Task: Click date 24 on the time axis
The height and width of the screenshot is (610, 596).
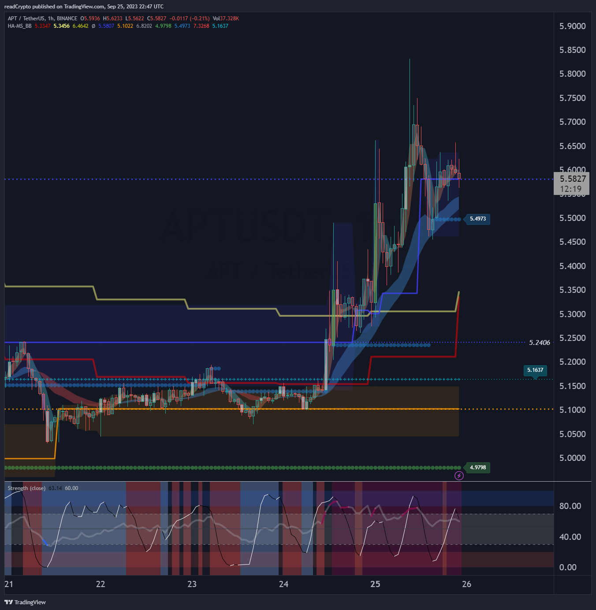Action: pos(283,584)
